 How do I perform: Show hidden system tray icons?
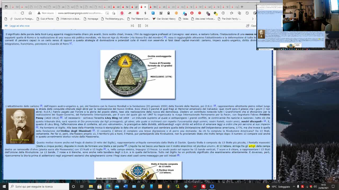tap(294, 187)
